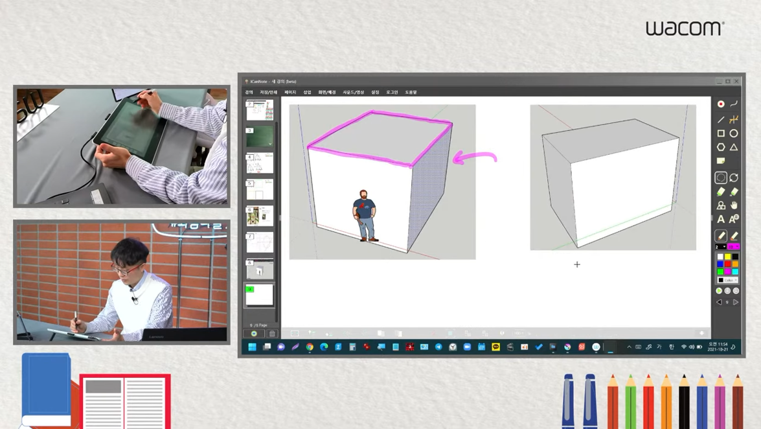Open page 8 thumbnail
Screen dimensions: 761x429
pyautogui.click(x=260, y=269)
